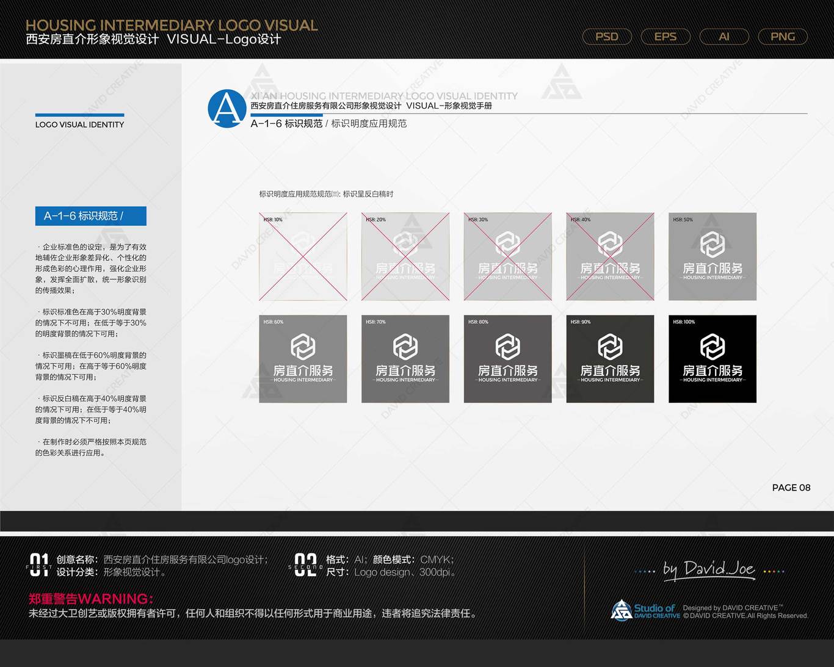Select the HSB 40% logo tile

point(611,256)
